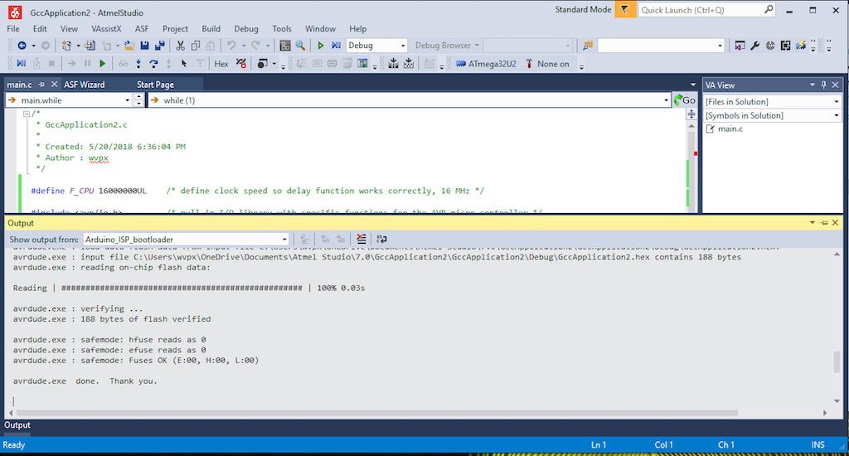The image size is (849, 456).
Task: Click the breakpoint icon next to Hex
Action: [241, 64]
